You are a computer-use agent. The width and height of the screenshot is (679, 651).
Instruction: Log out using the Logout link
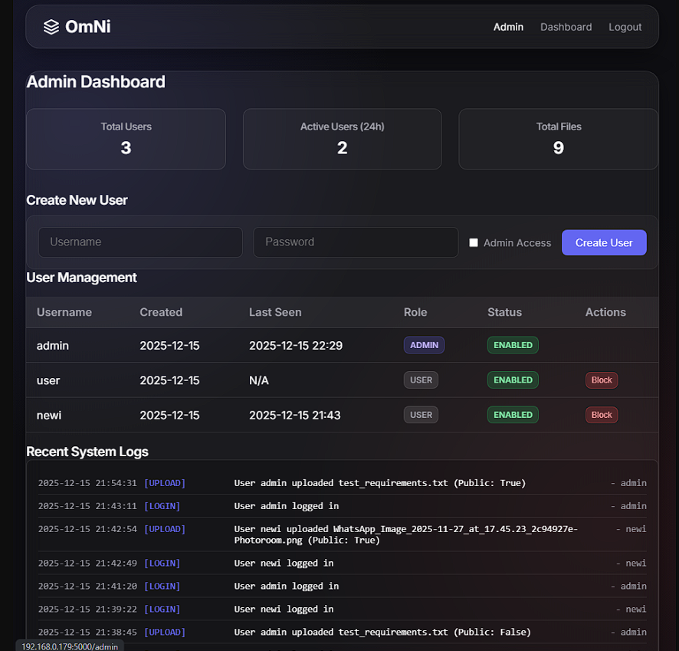(x=625, y=27)
